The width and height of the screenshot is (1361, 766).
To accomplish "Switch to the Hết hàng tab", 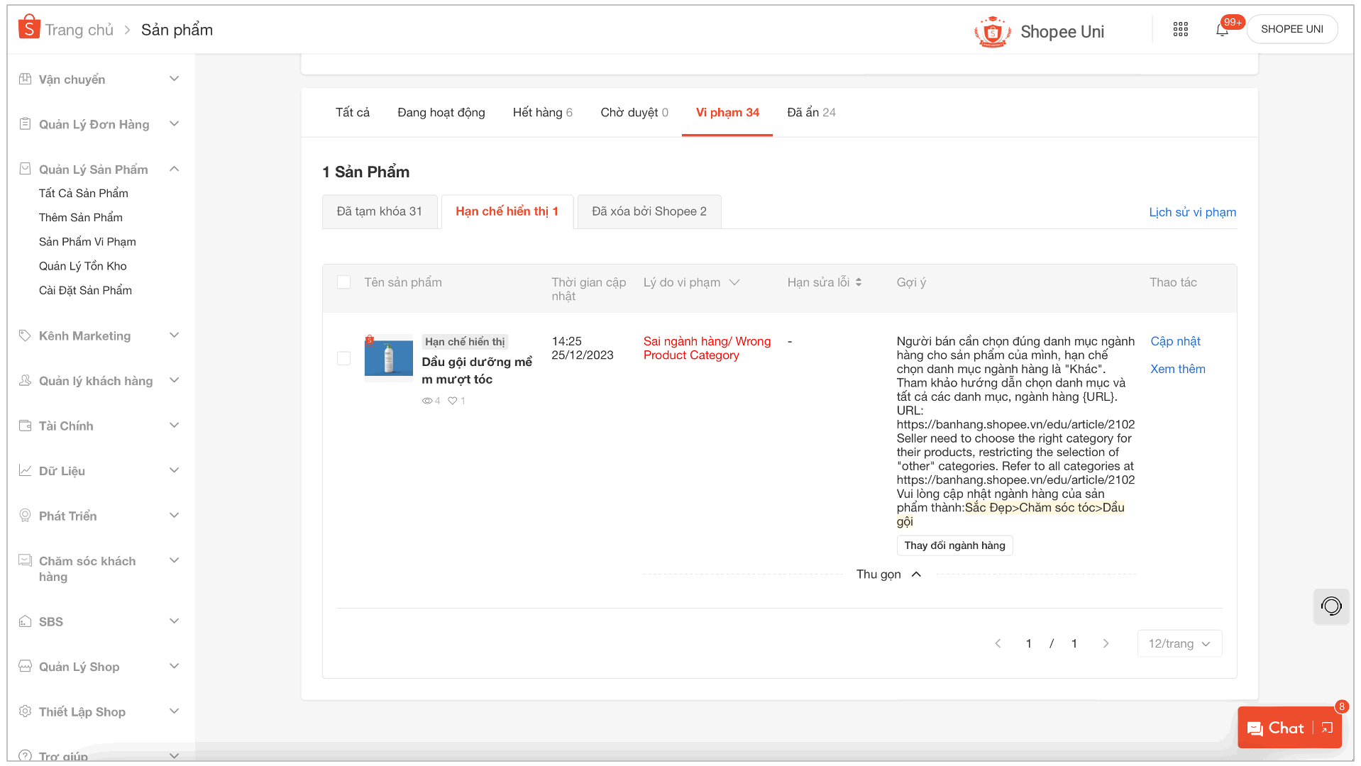I will [542, 113].
